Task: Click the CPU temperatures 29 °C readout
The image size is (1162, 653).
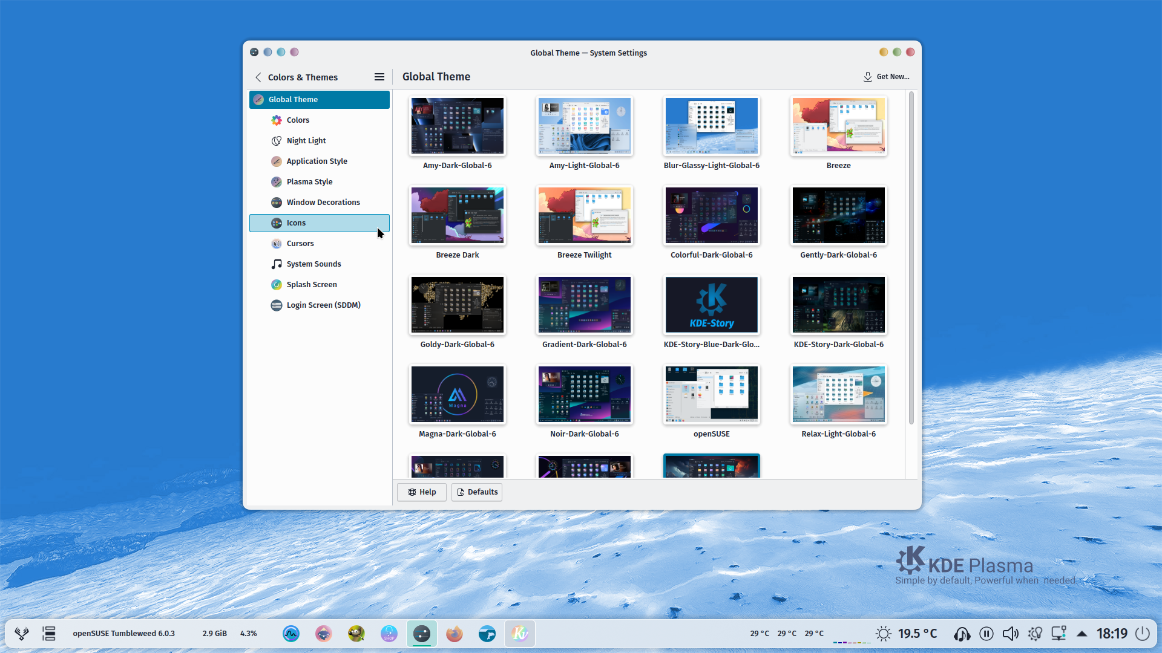Action: pyautogui.click(x=787, y=634)
